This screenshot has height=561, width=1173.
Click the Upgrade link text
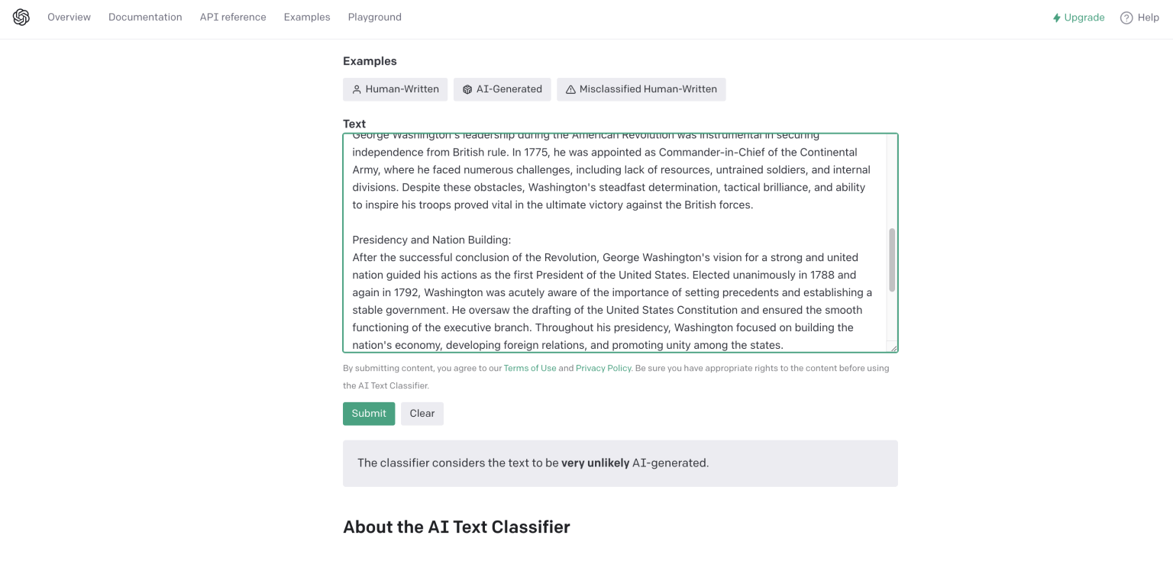pos(1084,18)
